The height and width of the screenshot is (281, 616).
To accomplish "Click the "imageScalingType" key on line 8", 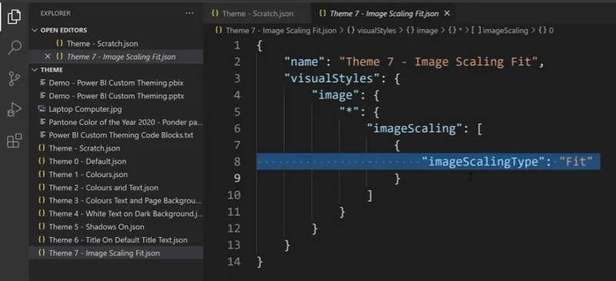I will tap(484, 162).
